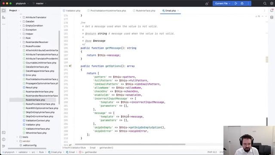This screenshot has width=275, height=155.
Task: Click the getSkipOnEmptyOption() method call
Action: tap(147, 127)
